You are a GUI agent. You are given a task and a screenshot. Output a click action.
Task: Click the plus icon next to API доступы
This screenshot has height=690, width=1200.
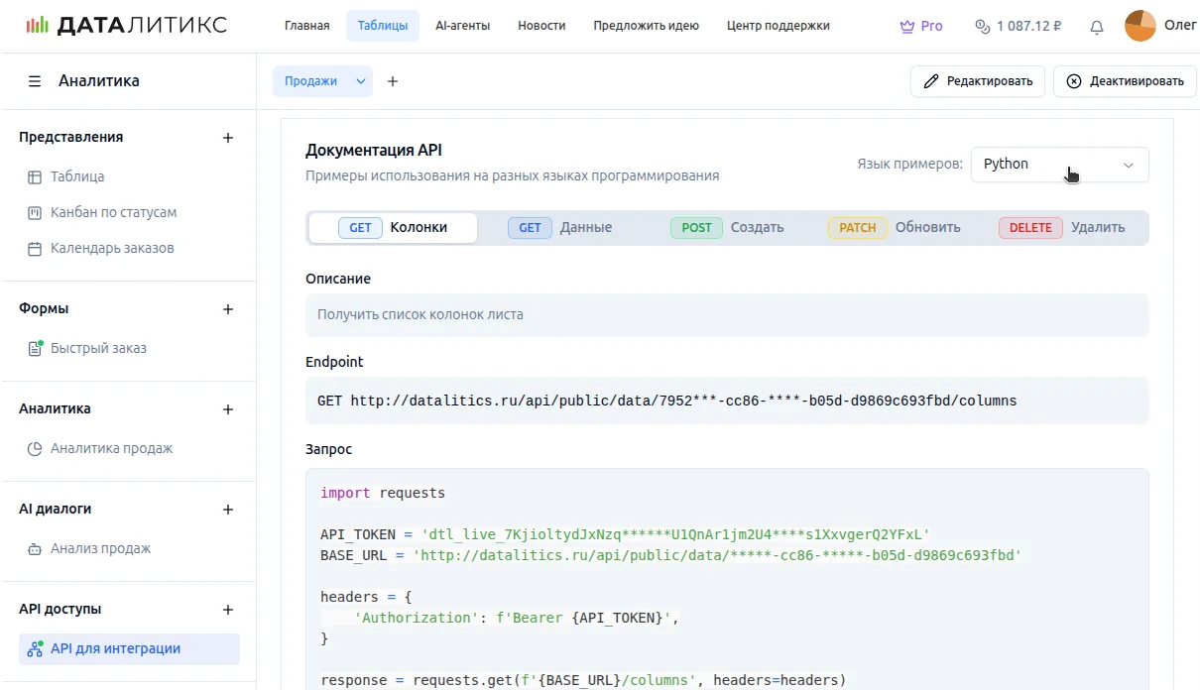(228, 610)
